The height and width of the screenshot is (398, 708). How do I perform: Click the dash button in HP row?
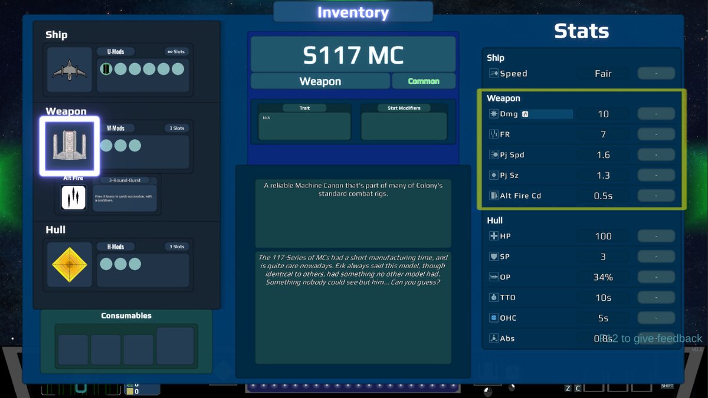(x=656, y=236)
